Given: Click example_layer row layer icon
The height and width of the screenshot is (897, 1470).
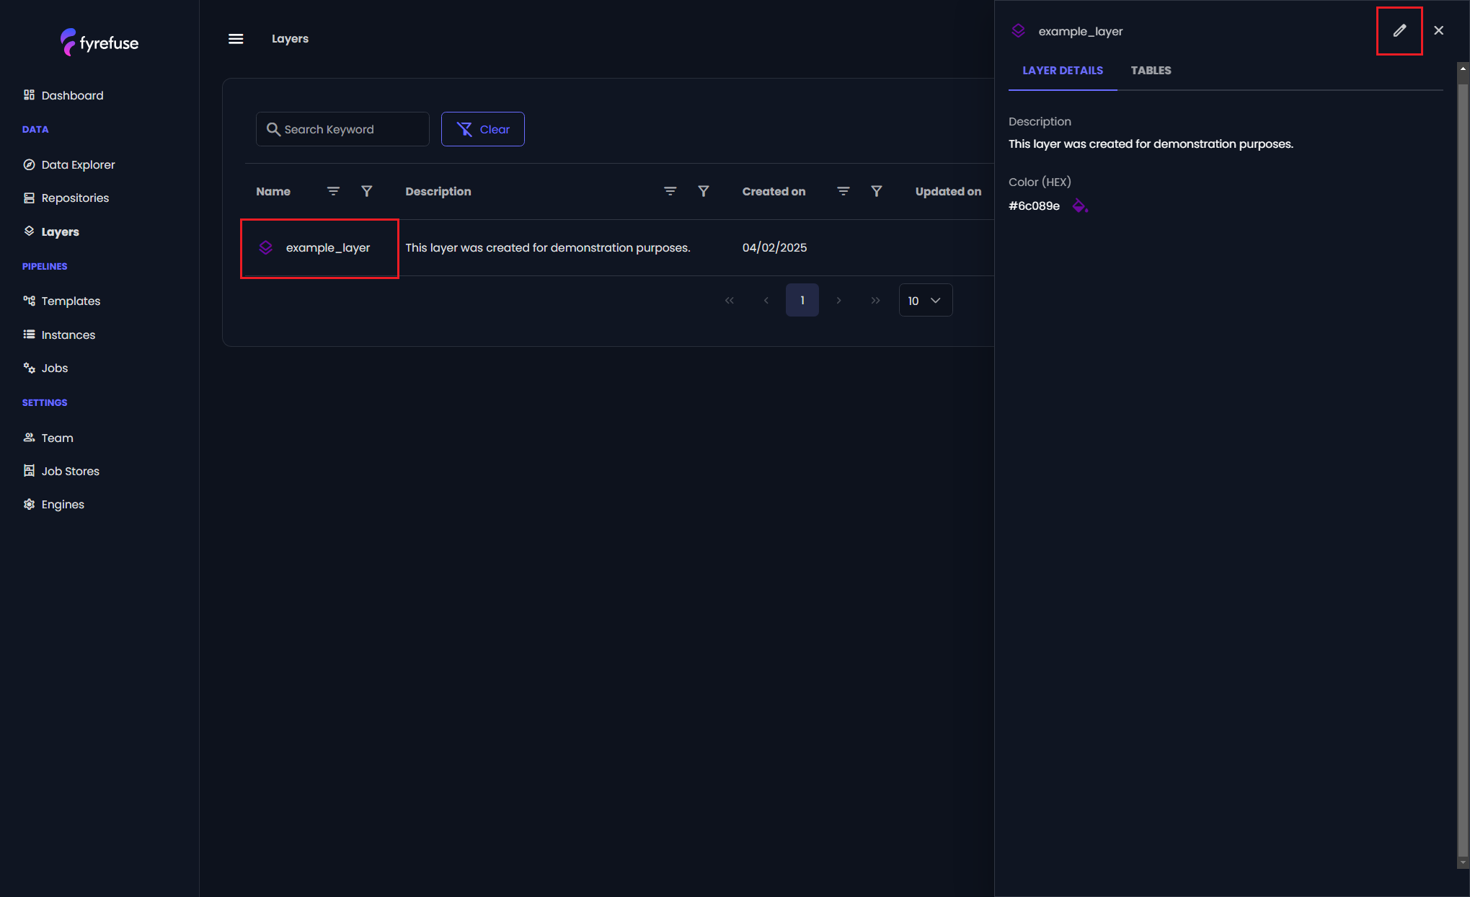Looking at the screenshot, I should tap(265, 247).
